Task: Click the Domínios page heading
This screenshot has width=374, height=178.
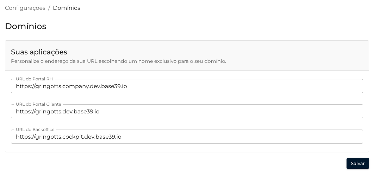Action: click(x=26, y=26)
